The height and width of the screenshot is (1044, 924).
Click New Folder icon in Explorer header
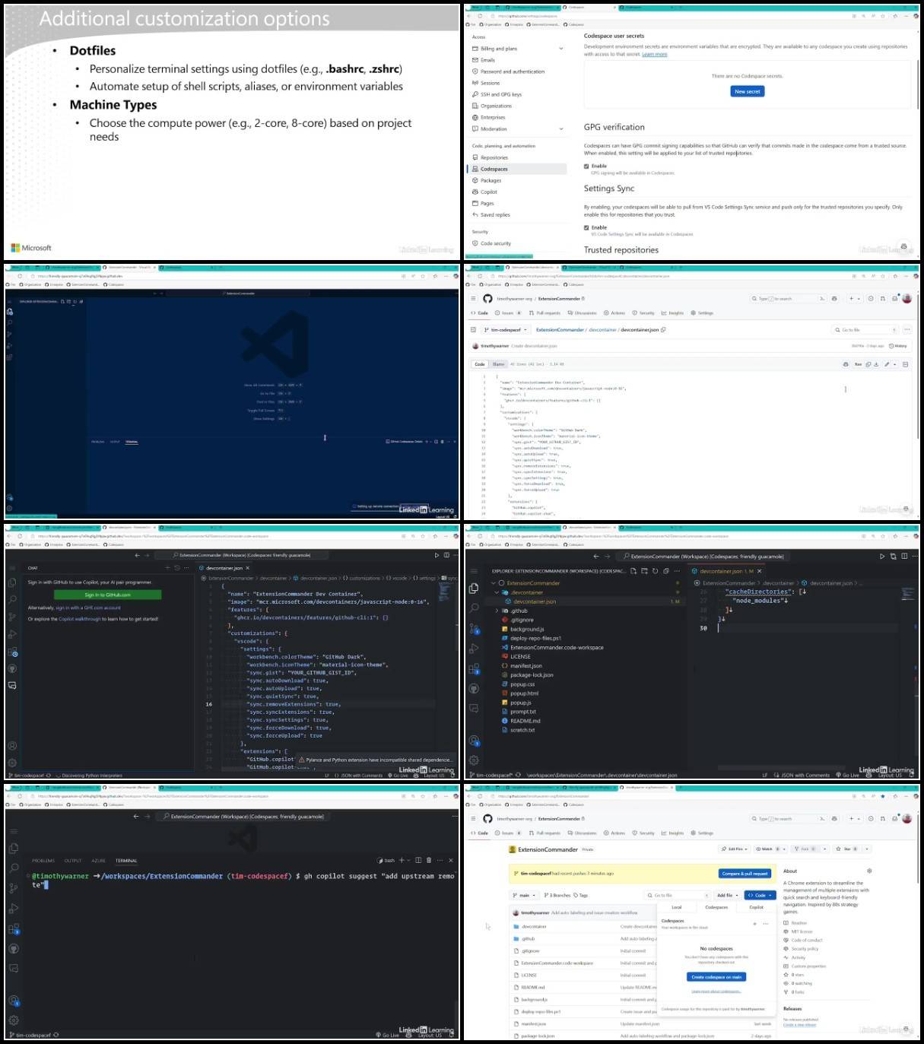644,571
